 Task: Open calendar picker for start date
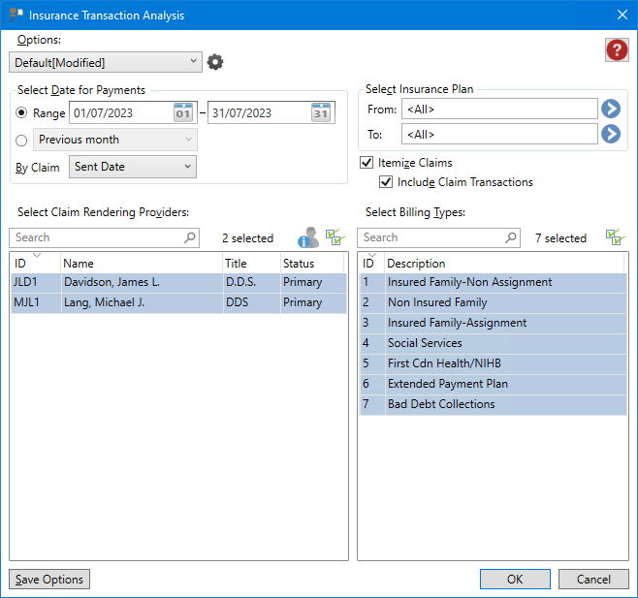tap(184, 113)
